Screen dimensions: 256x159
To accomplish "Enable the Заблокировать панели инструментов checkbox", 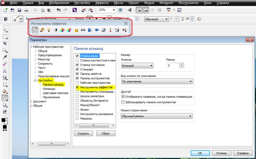I will (123, 102).
